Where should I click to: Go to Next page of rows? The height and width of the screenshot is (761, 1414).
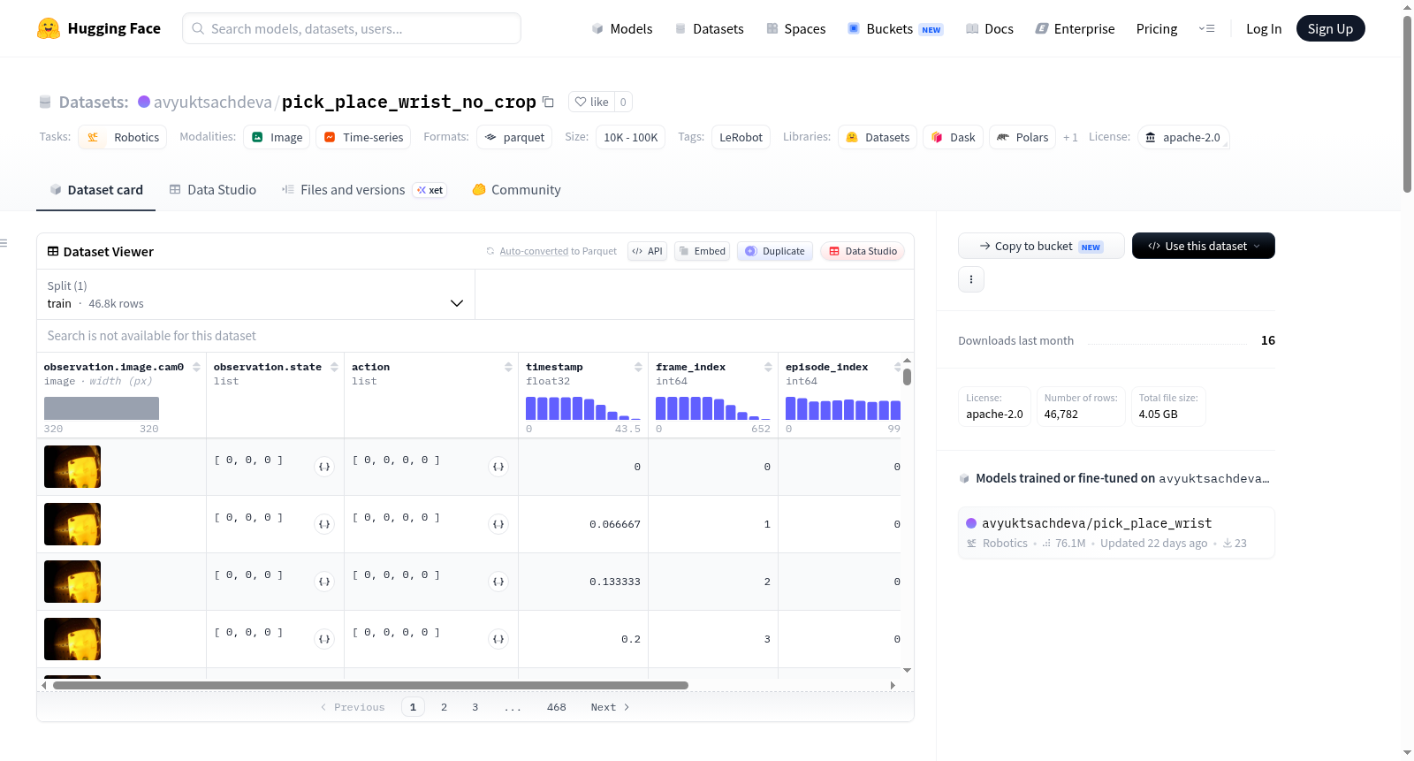[x=610, y=707]
